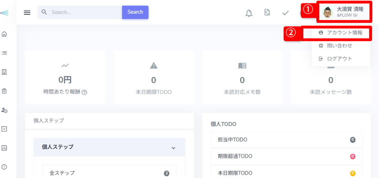Toggle the hamburger menu button
The height and width of the screenshot is (178, 379).
pyautogui.click(x=27, y=13)
